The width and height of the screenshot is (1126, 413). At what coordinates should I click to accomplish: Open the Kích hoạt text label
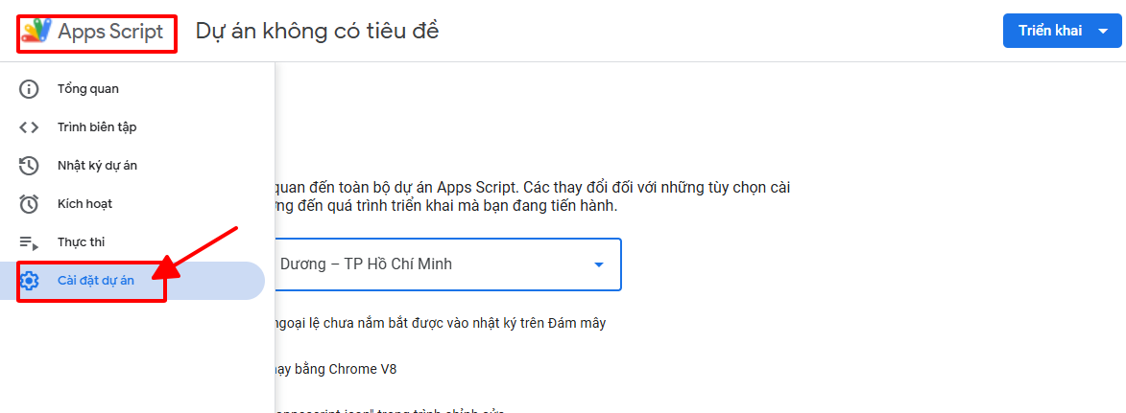[x=84, y=204]
